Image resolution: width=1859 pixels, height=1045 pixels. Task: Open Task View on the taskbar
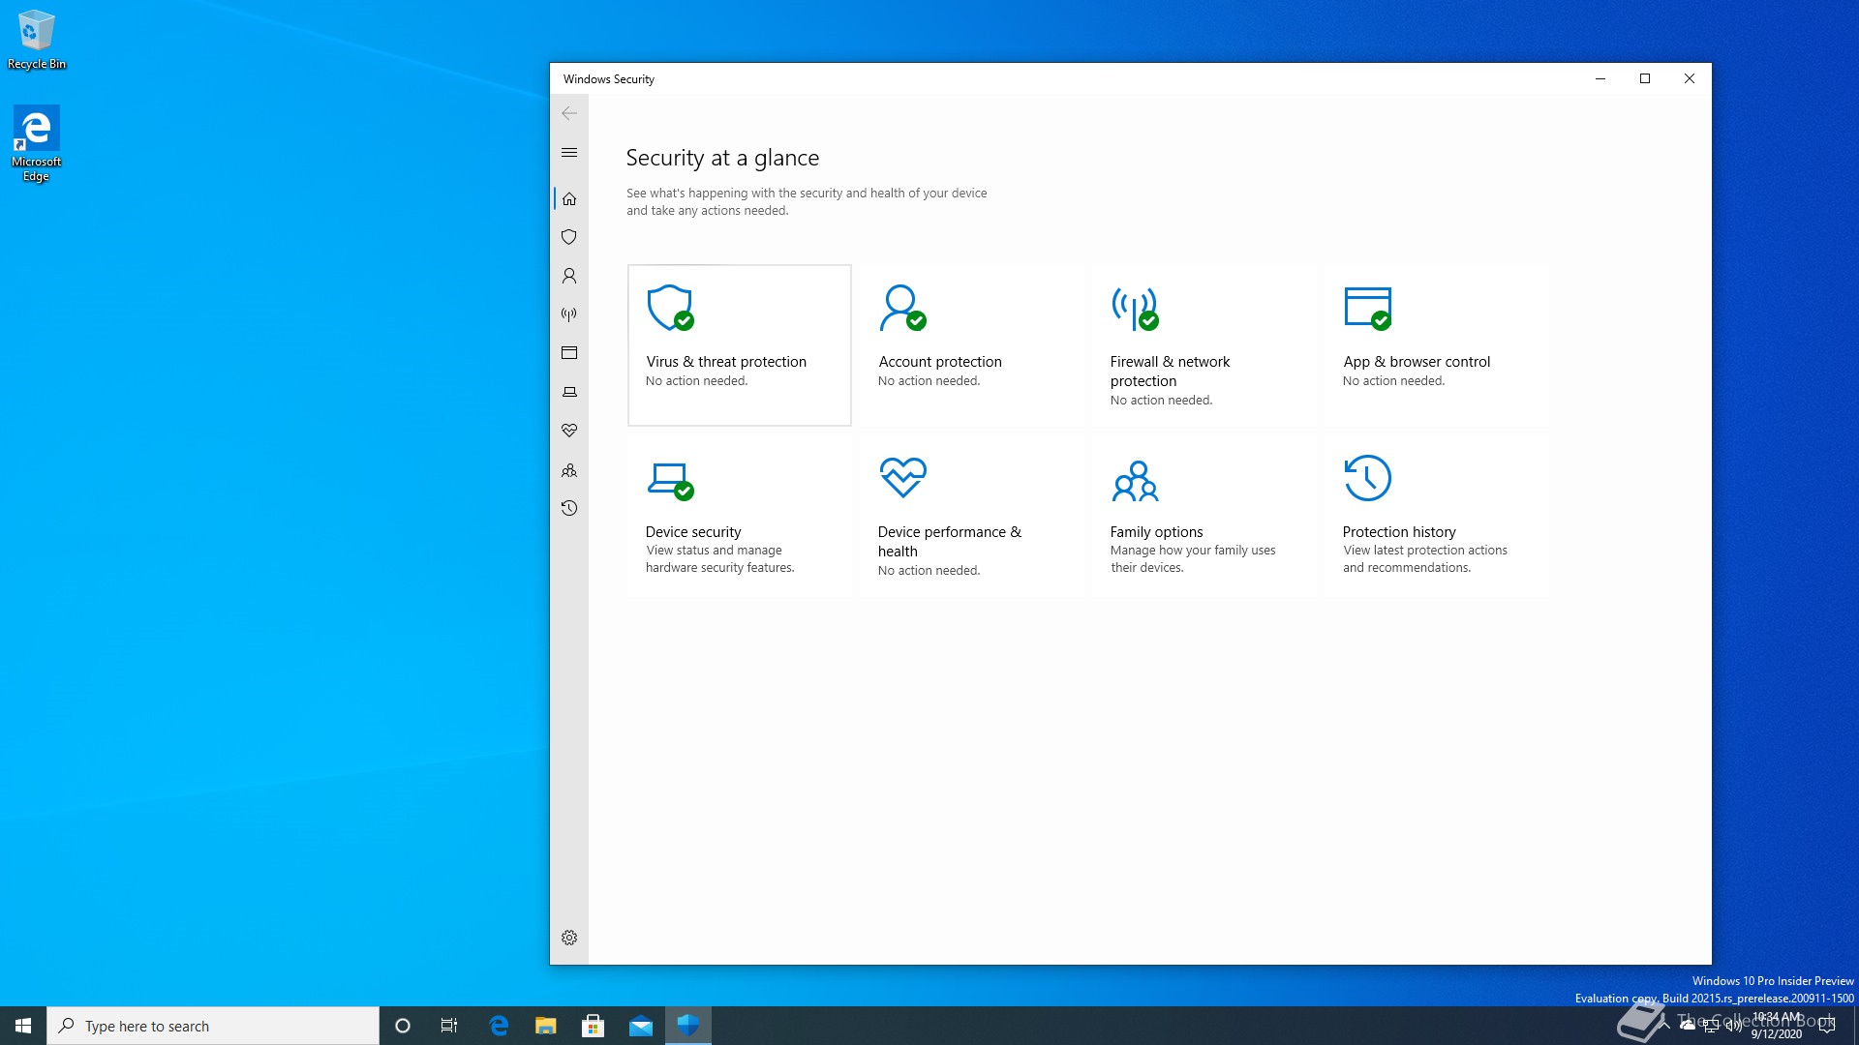(x=449, y=1026)
